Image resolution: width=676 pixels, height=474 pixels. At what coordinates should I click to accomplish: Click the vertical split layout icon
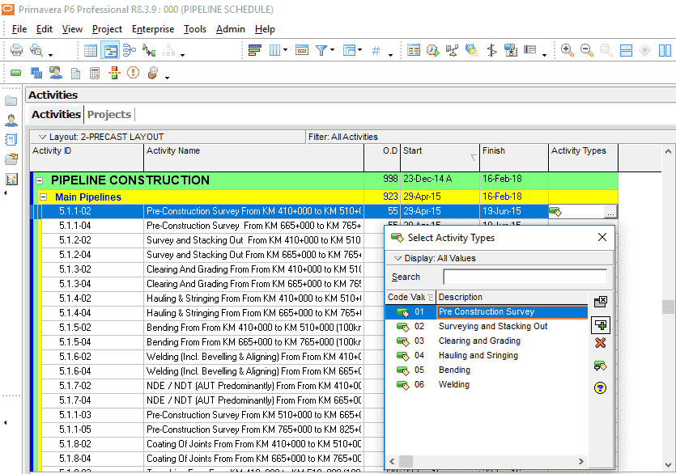click(665, 50)
